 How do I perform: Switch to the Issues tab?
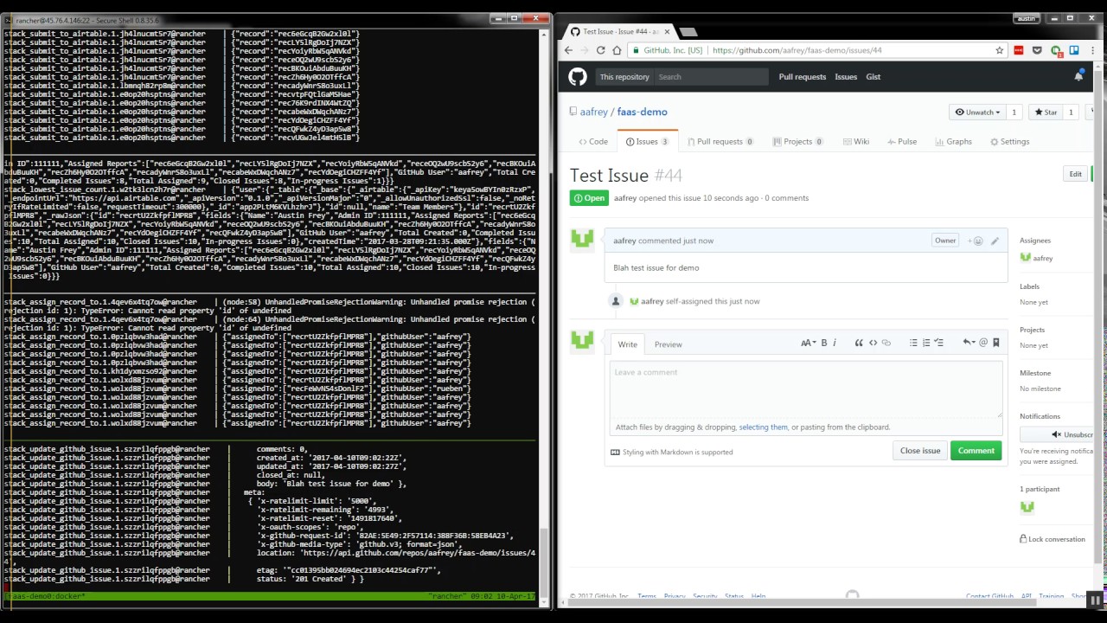pyautogui.click(x=647, y=142)
